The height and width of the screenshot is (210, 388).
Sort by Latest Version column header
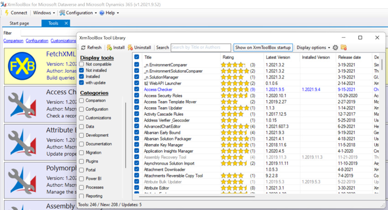click(x=282, y=57)
